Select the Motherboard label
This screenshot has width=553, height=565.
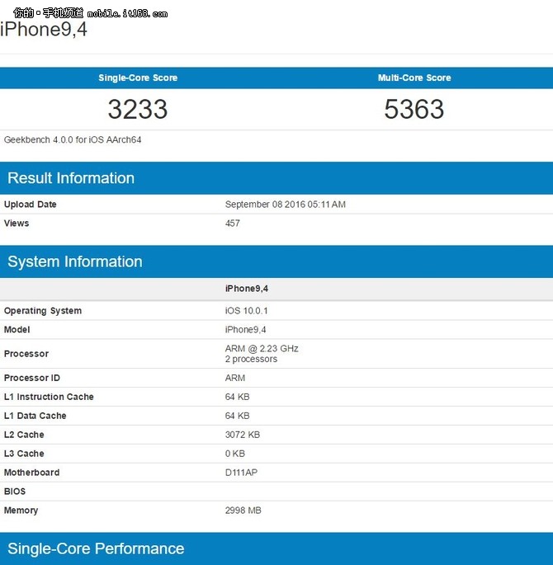(x=31, y=473)
